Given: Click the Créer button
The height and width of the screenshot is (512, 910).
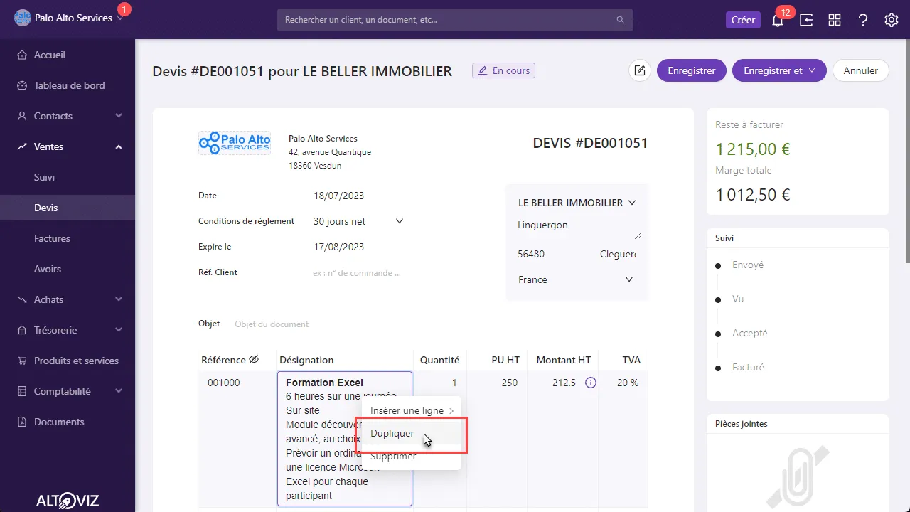Looking at the screenshot, I should point(743,20).
